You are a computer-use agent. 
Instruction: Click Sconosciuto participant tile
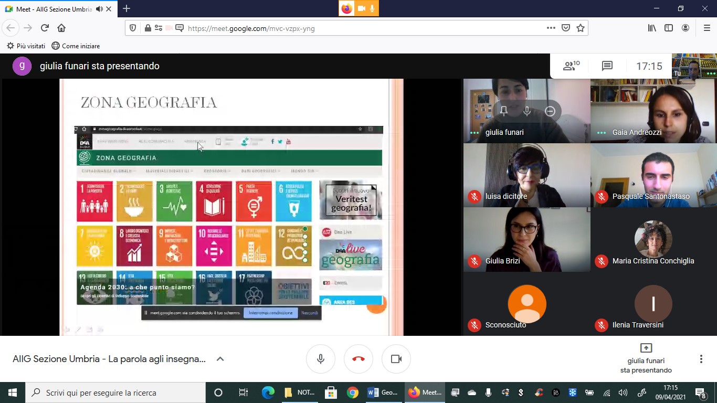tap(526, 304)
